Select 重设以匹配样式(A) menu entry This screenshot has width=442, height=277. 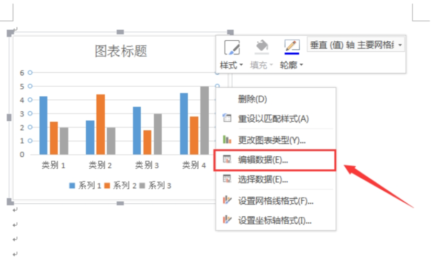tap(276, 119)
